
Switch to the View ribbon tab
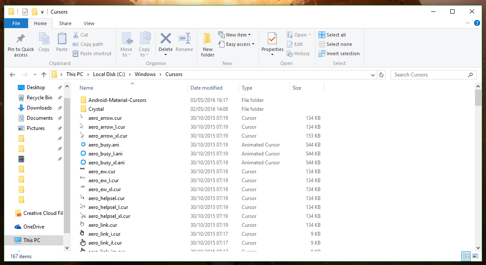point(89,23)
